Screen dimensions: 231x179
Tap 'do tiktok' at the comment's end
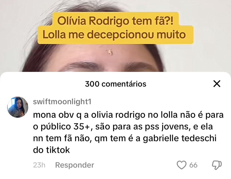click(x=51, y=150)
